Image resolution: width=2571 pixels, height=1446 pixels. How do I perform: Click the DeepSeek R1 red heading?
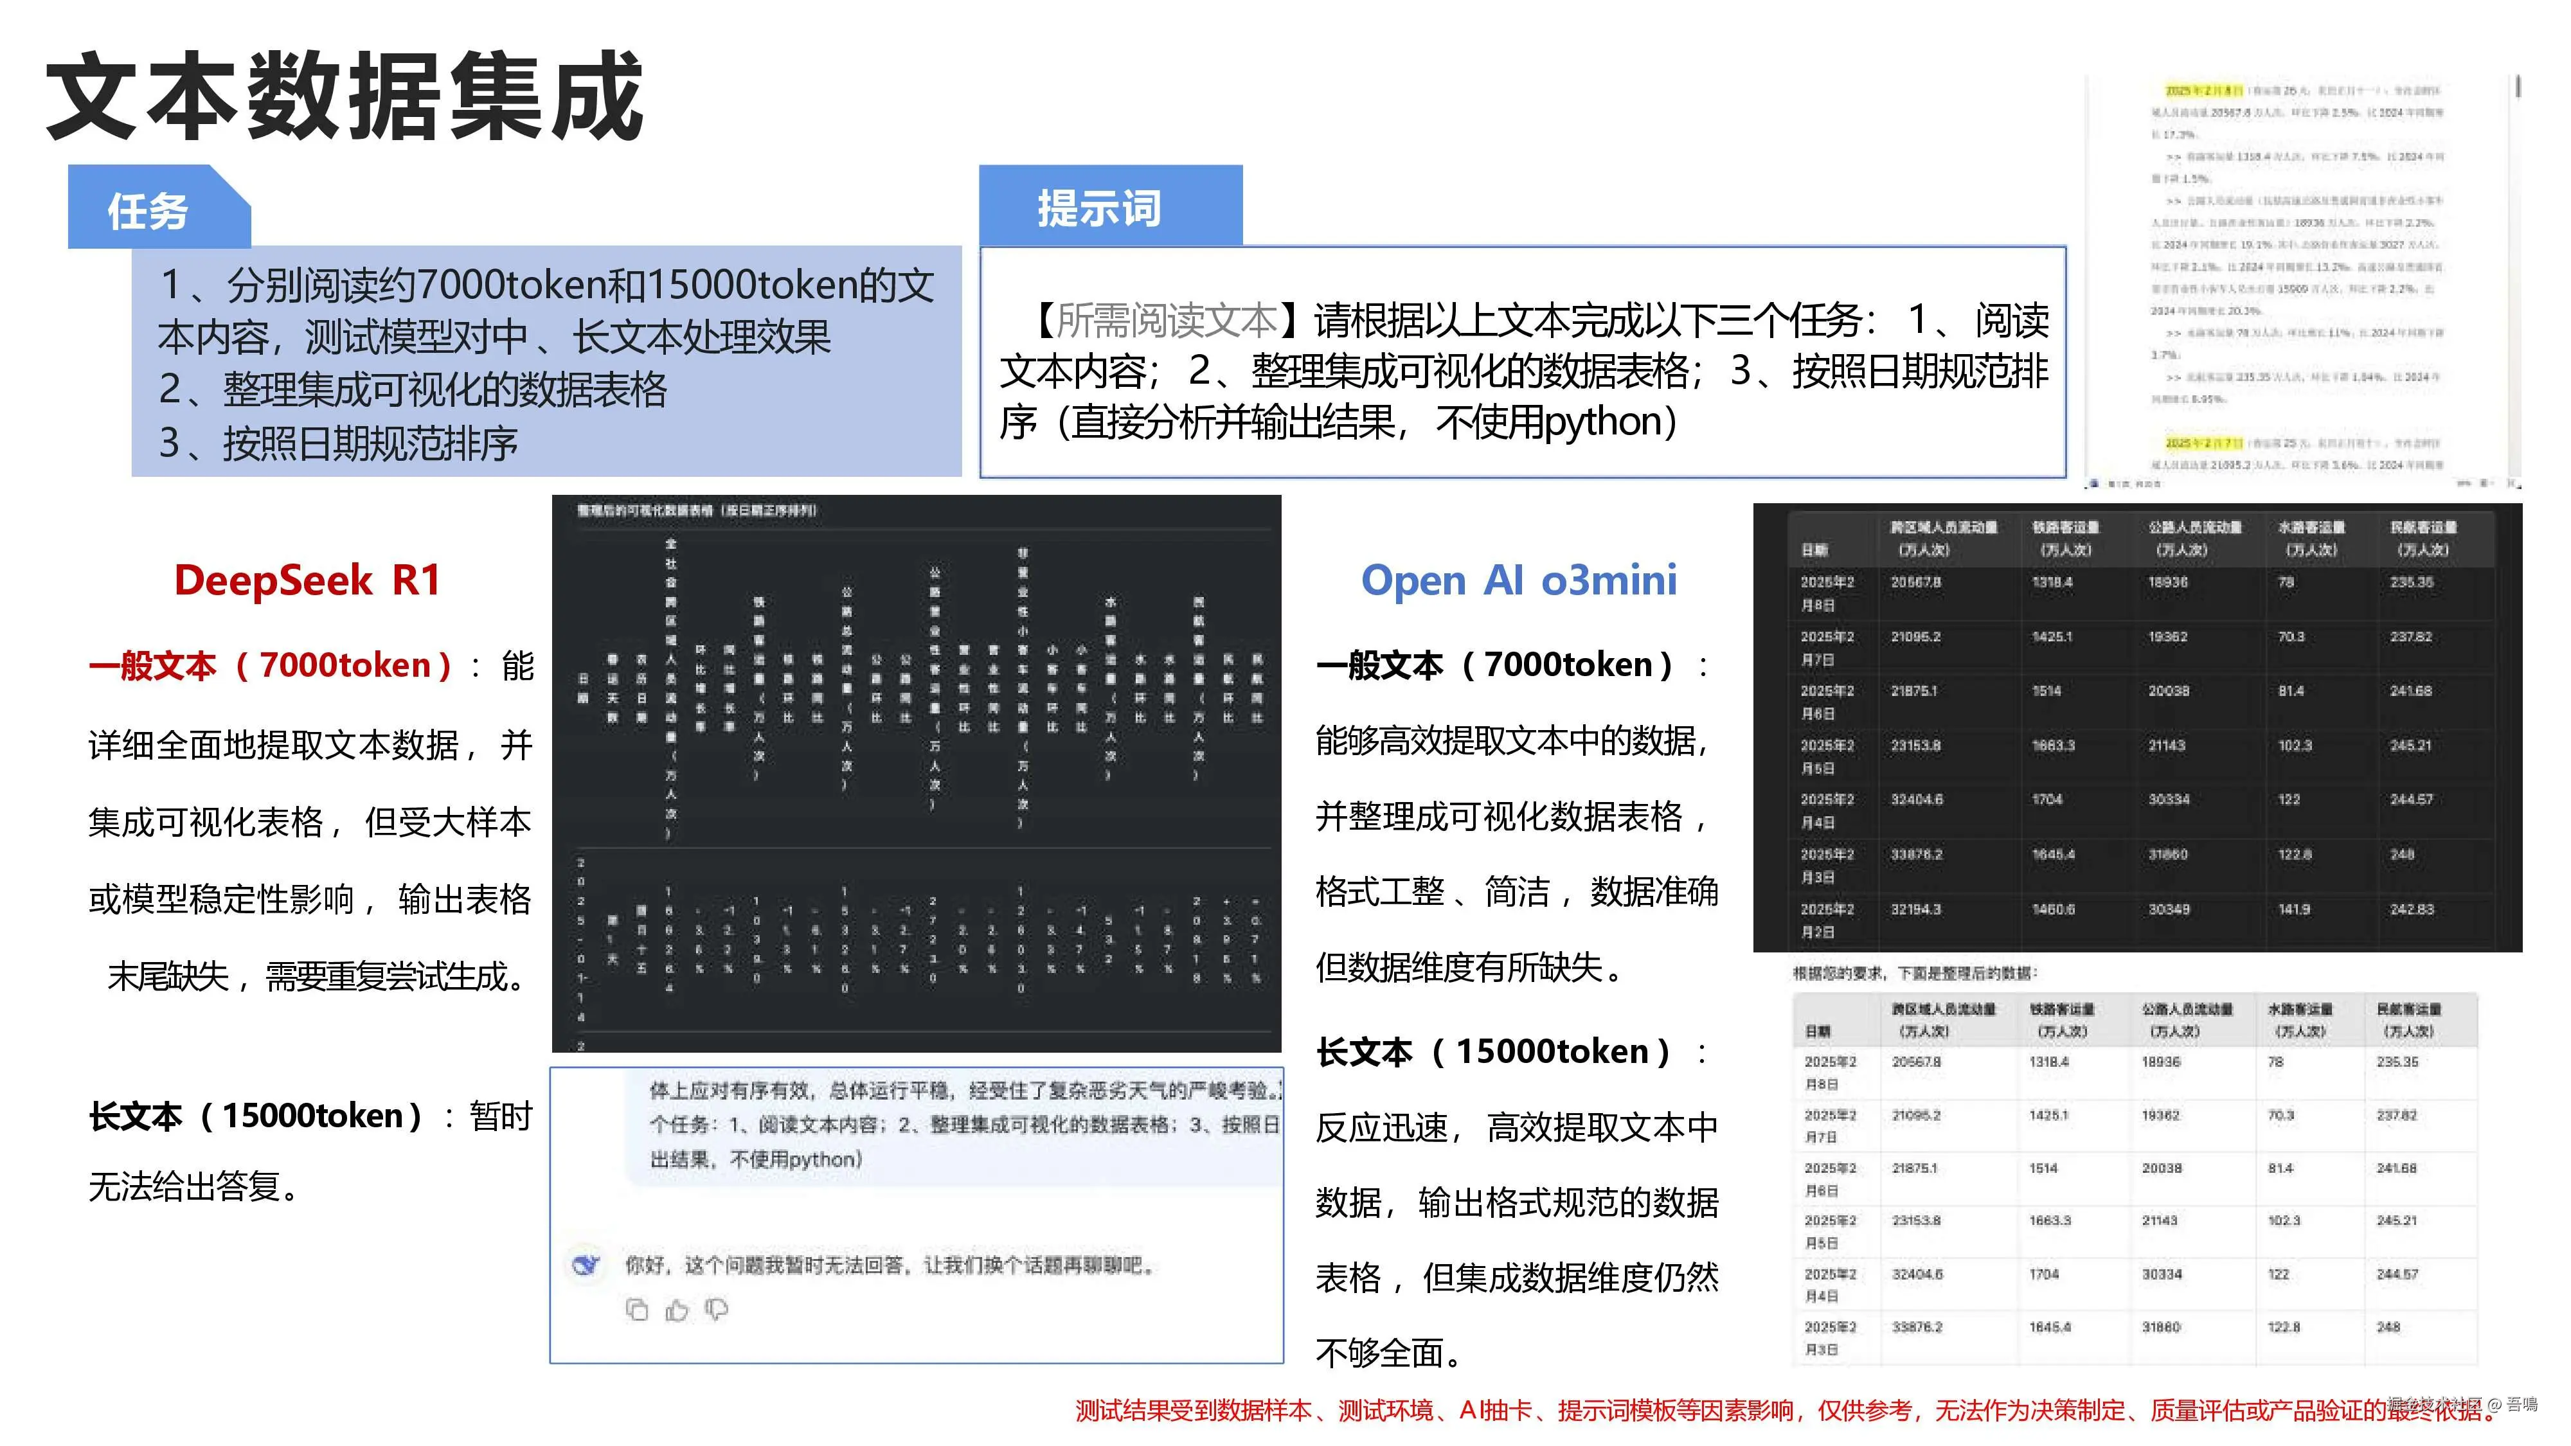(x=307, y=580)
